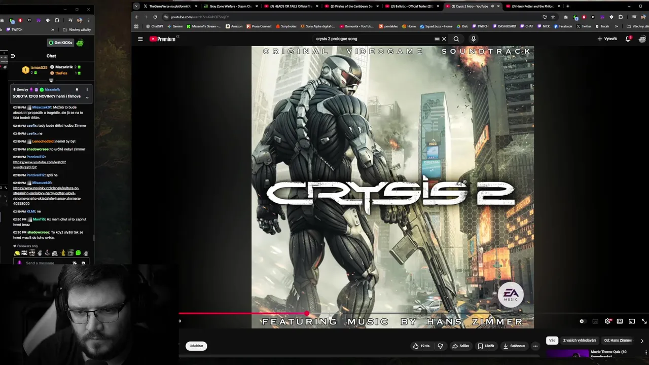Screen dimensions: 649x365
Task: Expand the pinned message chevron
Action: coord(87,97)
